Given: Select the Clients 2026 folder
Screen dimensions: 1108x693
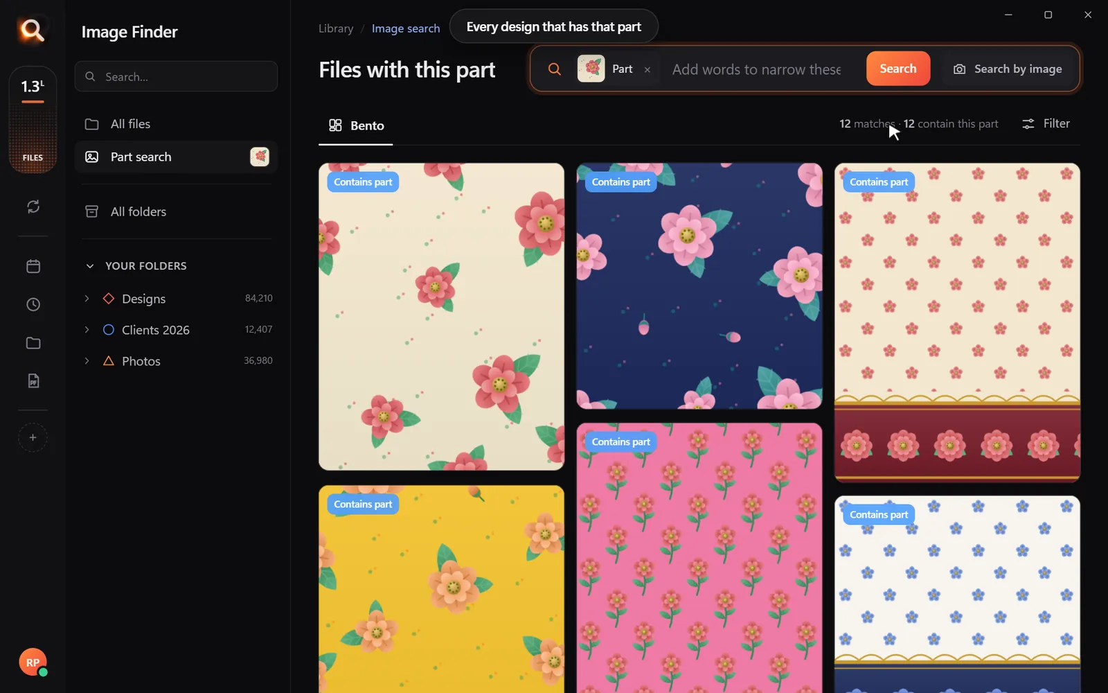Looking at the screenshot, I should 176,330.
